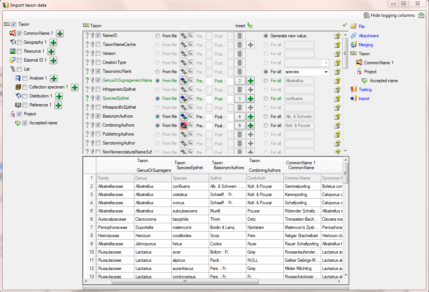This screenshot has height=292, width=429.
Task: Enable the Version field checkbox
Action: click(x=98, y=53)
